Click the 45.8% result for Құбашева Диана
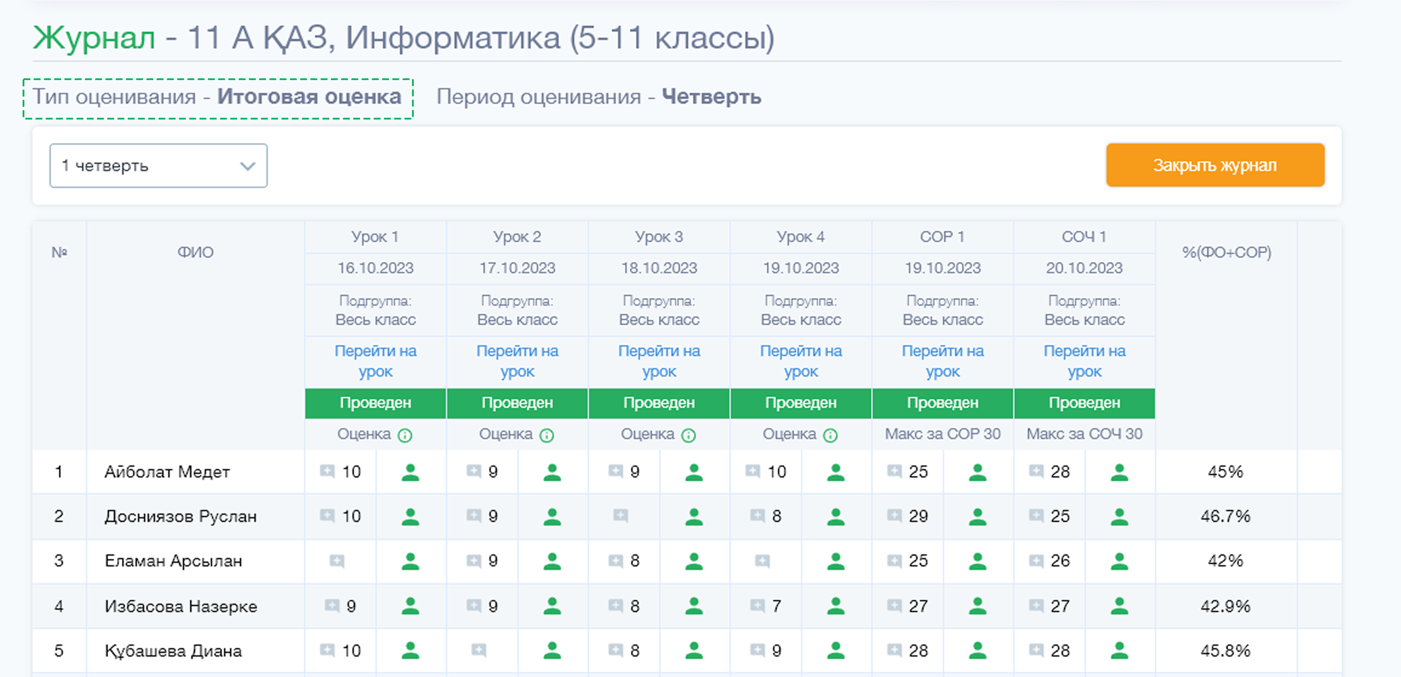Viewport: 1401px width, 677px height. point(1226,651)
